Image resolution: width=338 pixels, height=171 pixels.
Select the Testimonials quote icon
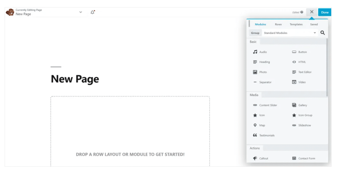[x=255, y=135]
